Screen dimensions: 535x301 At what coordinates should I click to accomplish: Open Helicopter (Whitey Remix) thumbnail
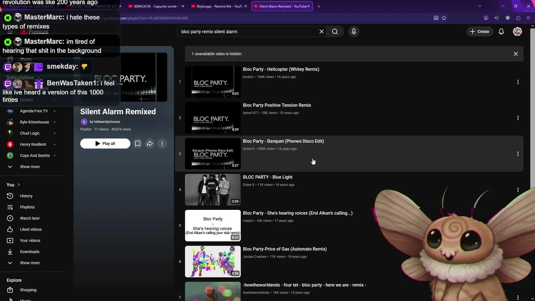213,82
